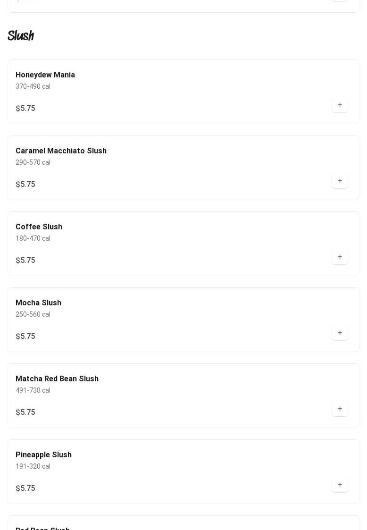Image resolution: width=367 pixels, height=530 pixels.
Task: Open the Mocha Slush item name
Action: coord(39,303)
